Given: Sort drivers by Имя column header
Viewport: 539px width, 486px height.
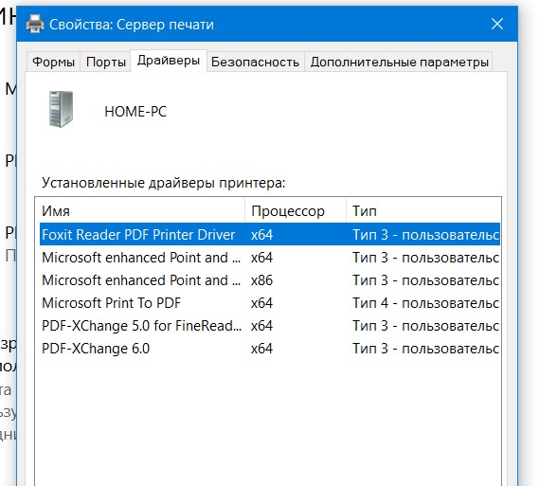Looking at the screenshot, I should pyautogui.click(x=140, y=210).
